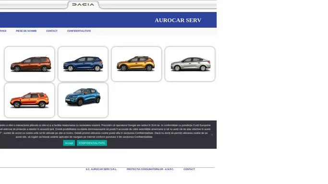Select the yellow Sandero Stepway car thumbnail
Image resolution: width=328 pixels, height=184 pixels.
coord(136,64)
